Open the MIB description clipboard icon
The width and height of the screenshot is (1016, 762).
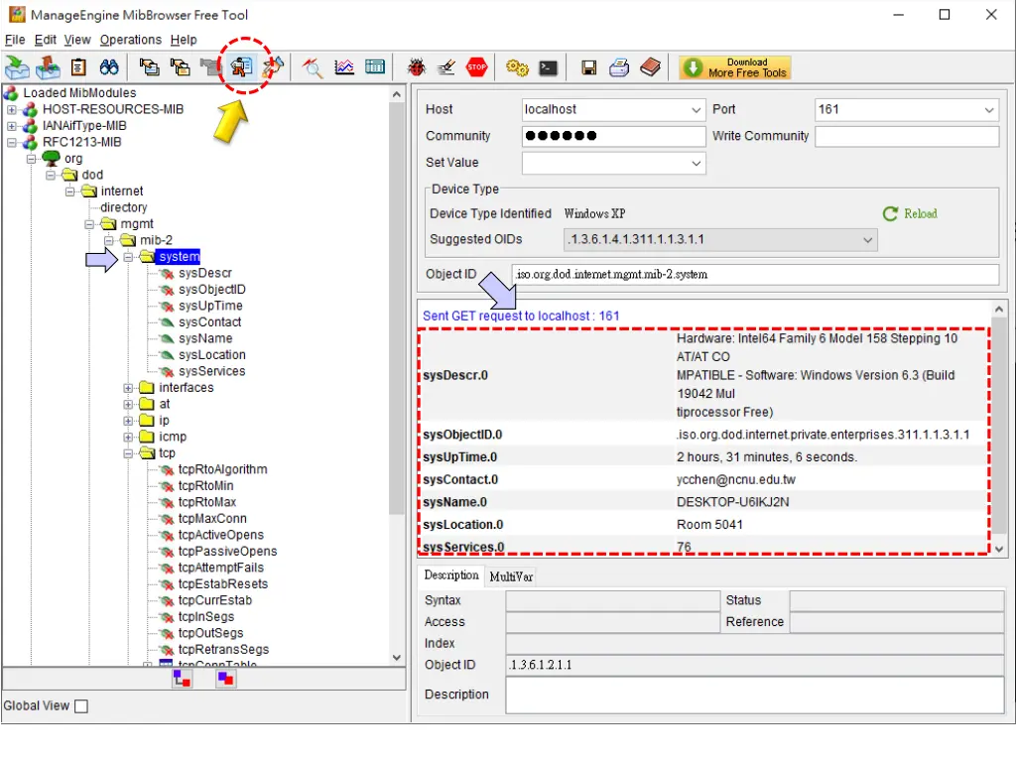(x=78, y=66)
